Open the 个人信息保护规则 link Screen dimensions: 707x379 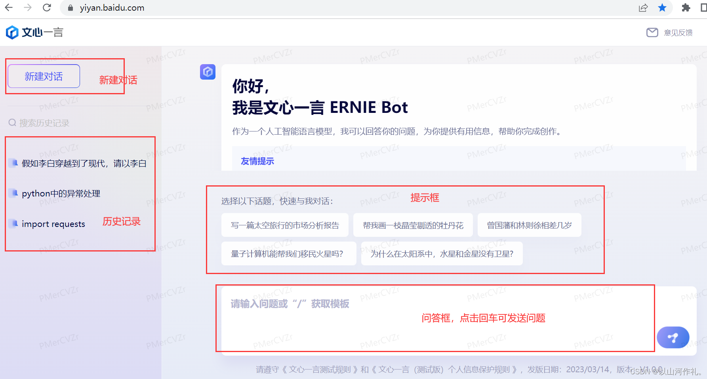point(444,369)
